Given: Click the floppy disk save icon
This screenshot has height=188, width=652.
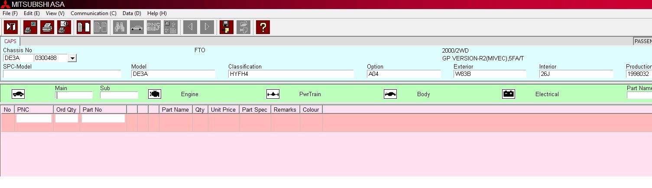Looking at the screenshot, I should pos(227,27).
